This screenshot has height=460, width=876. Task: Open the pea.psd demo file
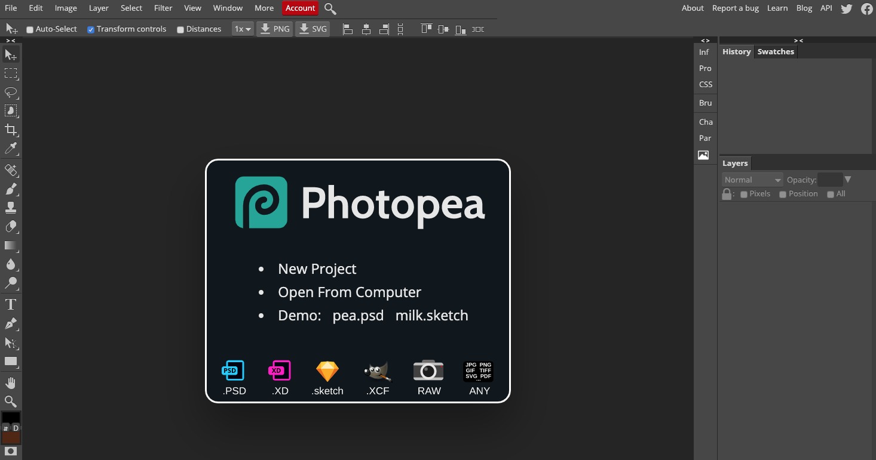click(x=358, y=316)
